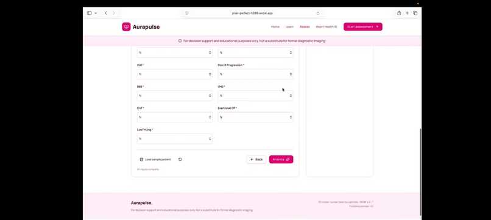The image size is (491, 220).
Task: Open the LVH dropdown
Action: point(175,74)
